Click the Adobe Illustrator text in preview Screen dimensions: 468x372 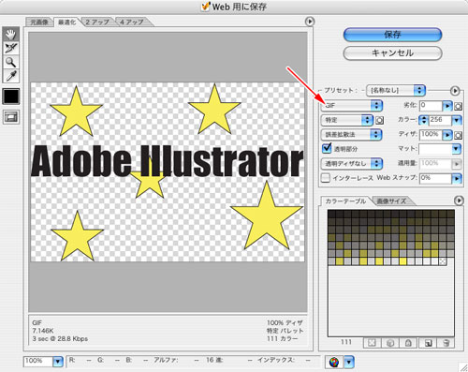[x=168, y=161]
